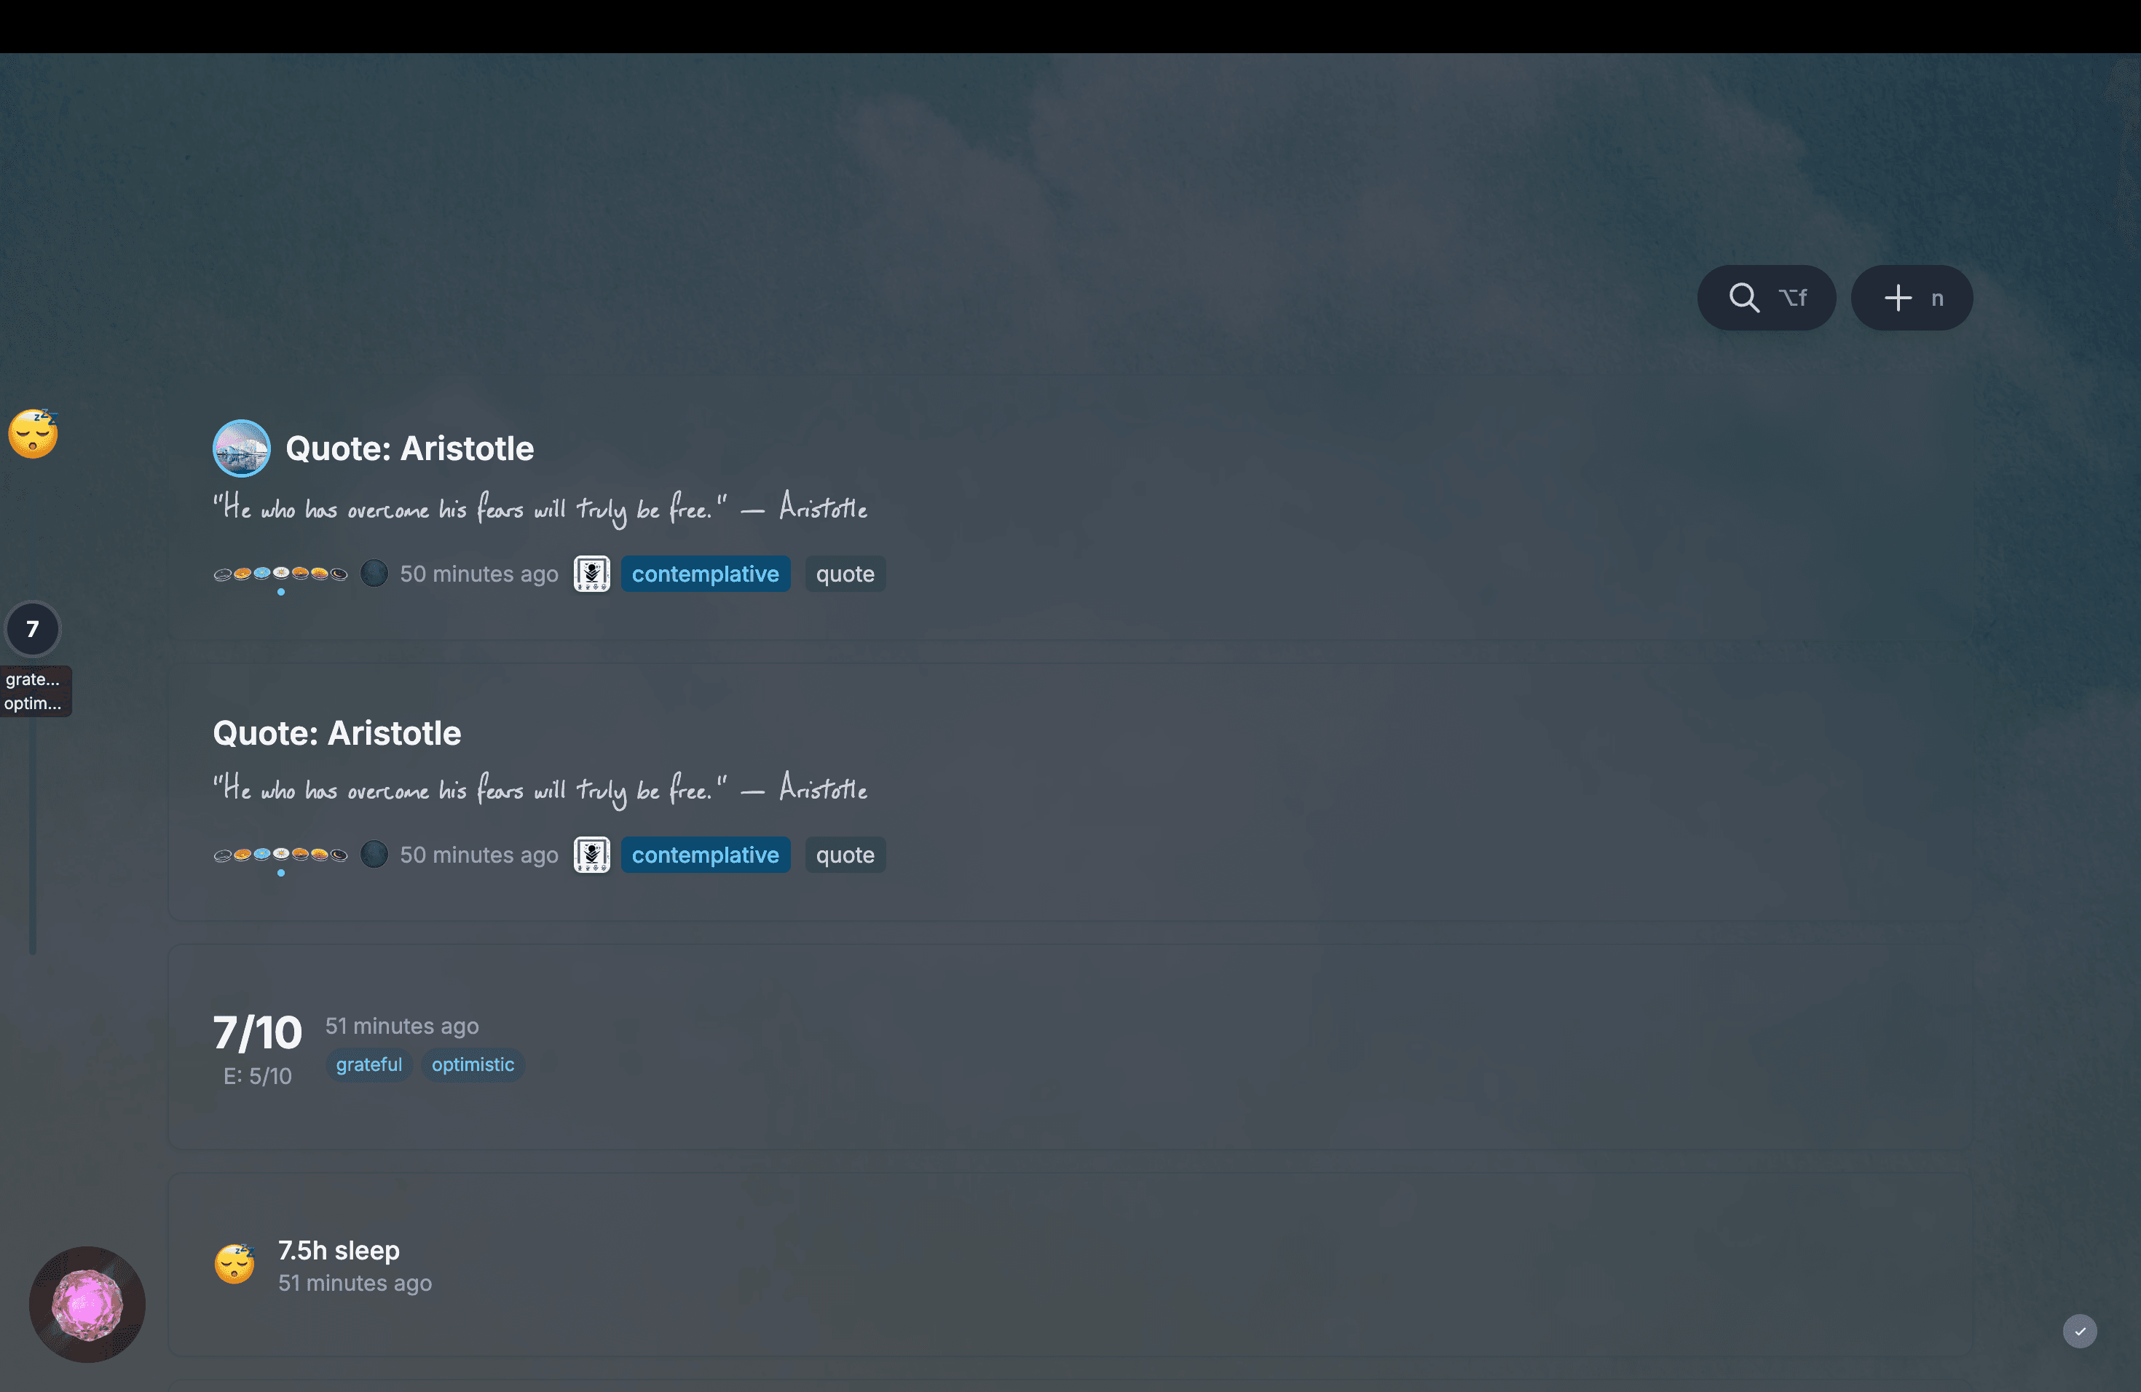Viewport: 2141px width, 1392px height.
Task: Open the 7/10 mood rating entry
Action: coord(257,1032)
